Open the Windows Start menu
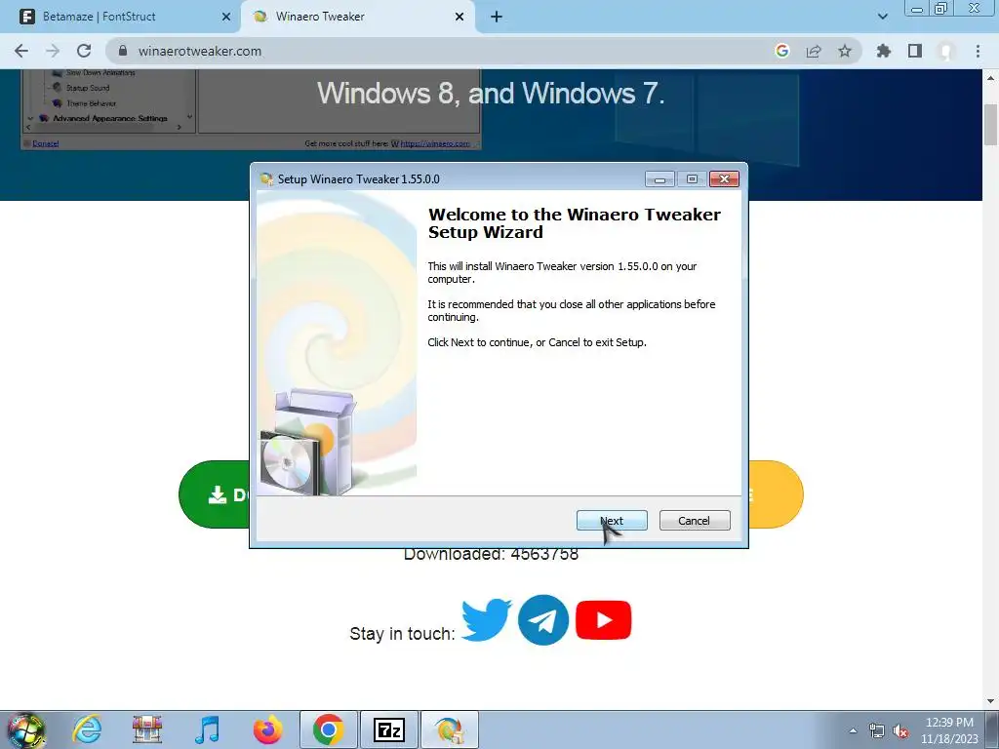This screenshot has width=999, height=749. tap(25, 729)
